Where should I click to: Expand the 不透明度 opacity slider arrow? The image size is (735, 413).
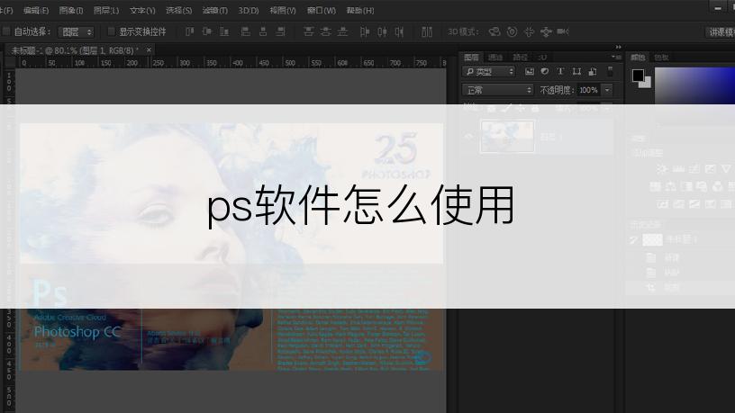point(607,90)
